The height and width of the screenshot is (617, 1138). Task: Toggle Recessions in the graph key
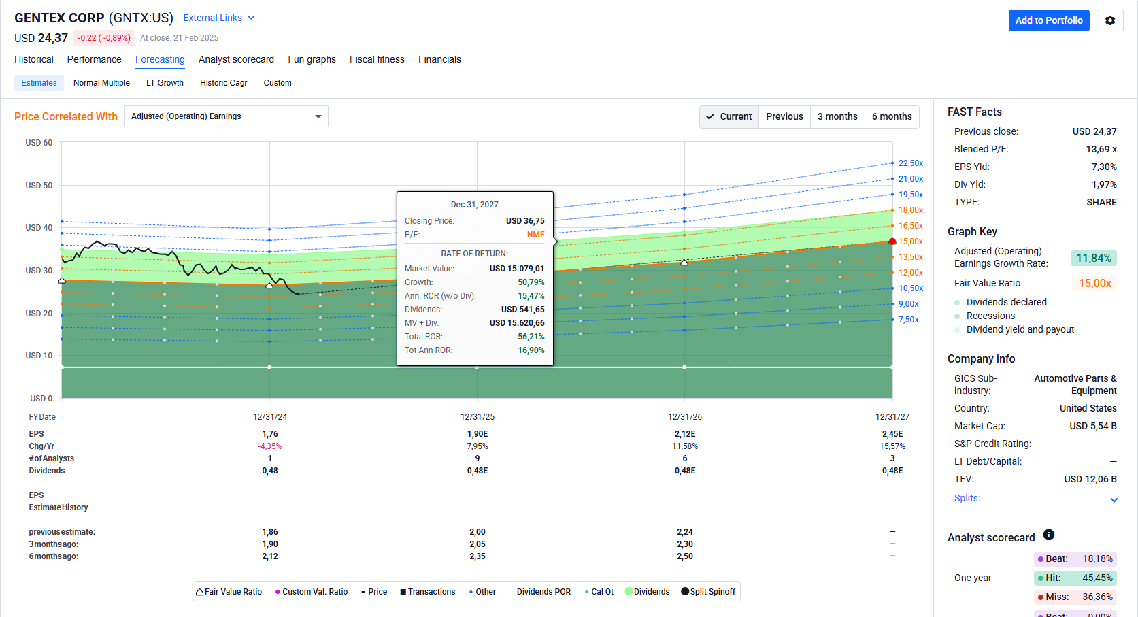pyautogui.click(x=990, y=316)
